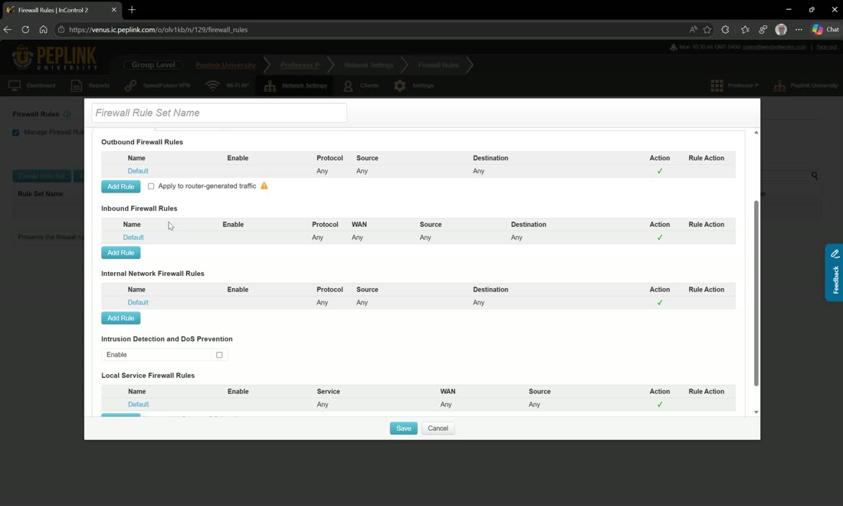Open the browser home icon
843x506 pixels.
pyautogui.click(x=43, y=30)
